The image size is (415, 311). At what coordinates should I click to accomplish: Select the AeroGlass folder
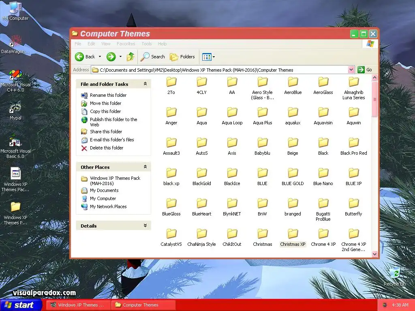(323, 85)
